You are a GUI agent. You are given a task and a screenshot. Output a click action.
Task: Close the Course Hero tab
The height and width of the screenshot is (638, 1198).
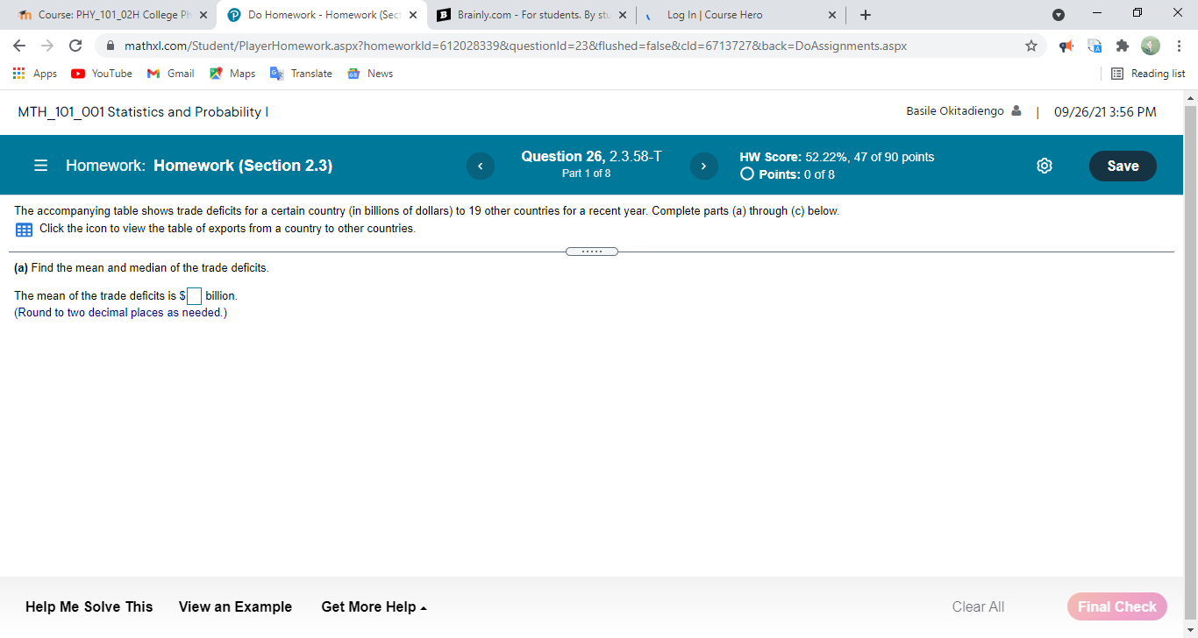click(x=832, y=15)
